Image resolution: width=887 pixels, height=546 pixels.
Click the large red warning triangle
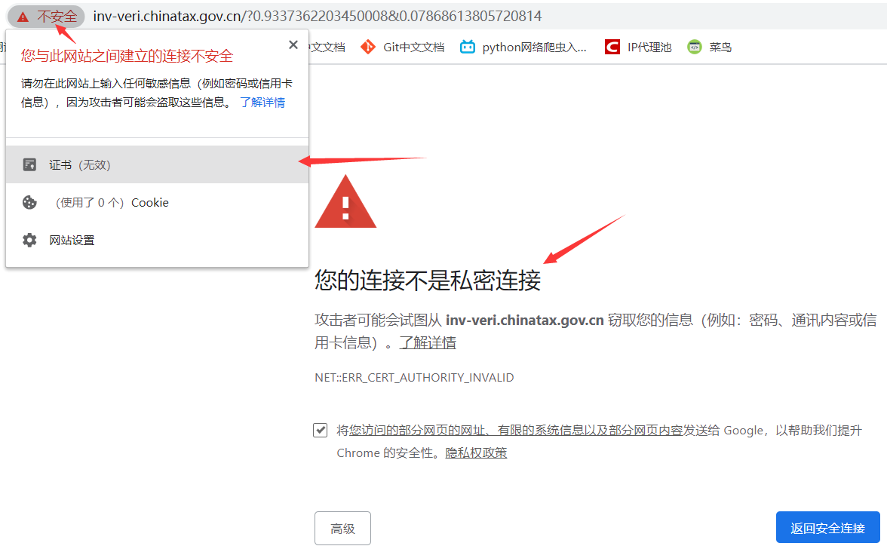[x=345, y=202]
